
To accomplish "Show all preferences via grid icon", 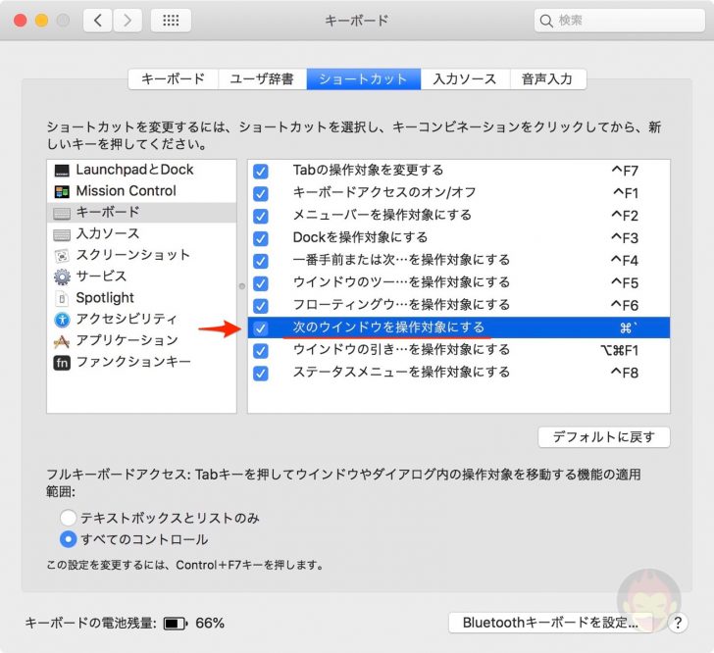I will pos(171,20).
